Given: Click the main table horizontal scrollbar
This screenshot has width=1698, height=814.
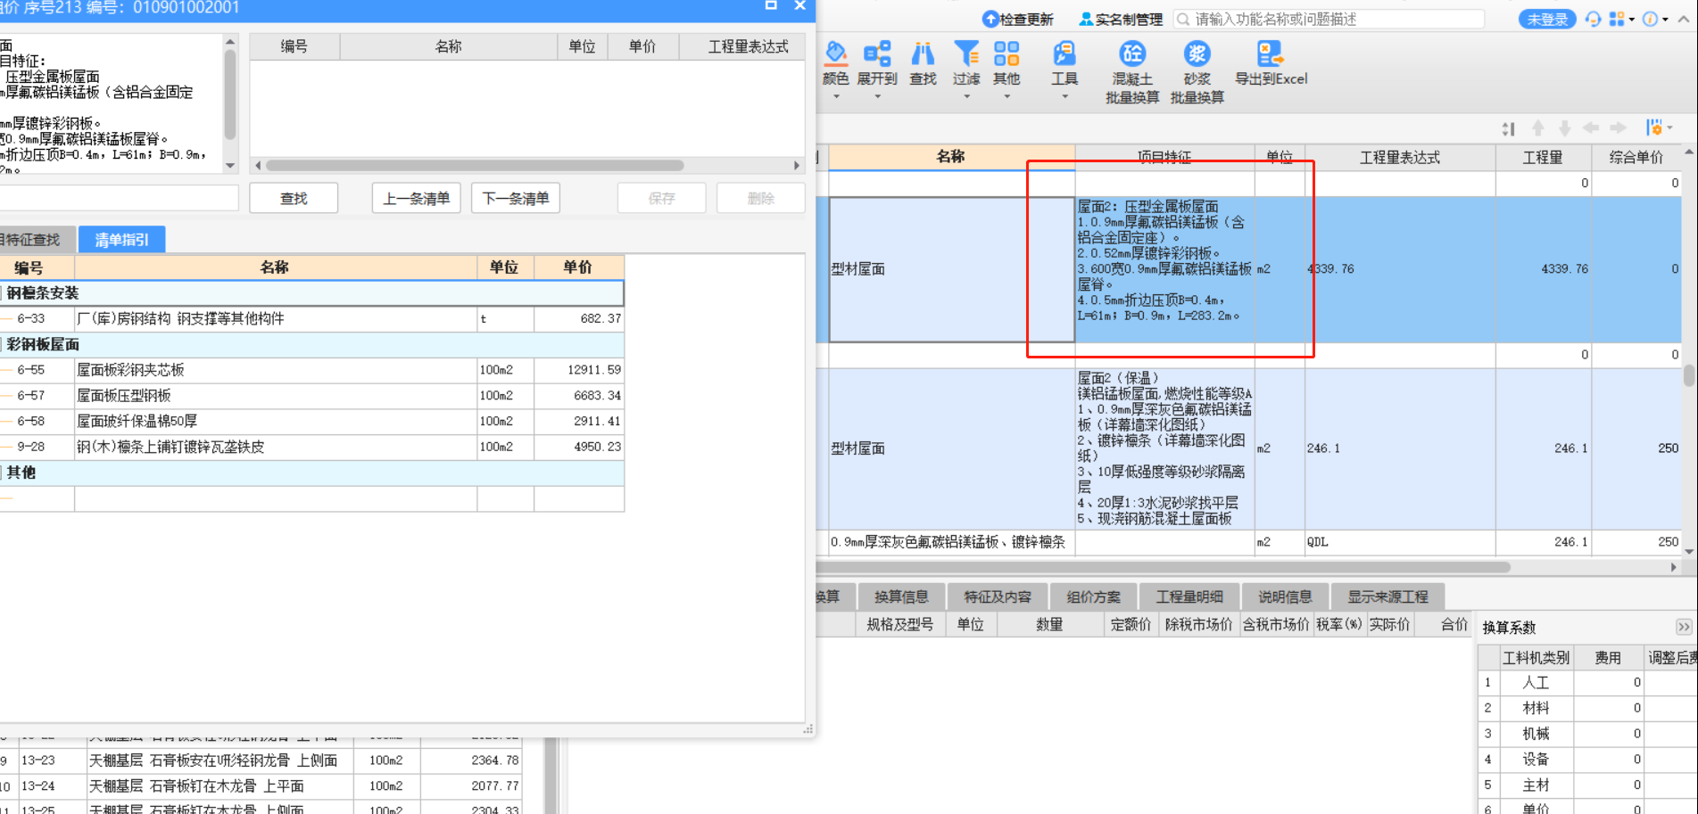Looking at the screenshot, I should (1164, 567).
